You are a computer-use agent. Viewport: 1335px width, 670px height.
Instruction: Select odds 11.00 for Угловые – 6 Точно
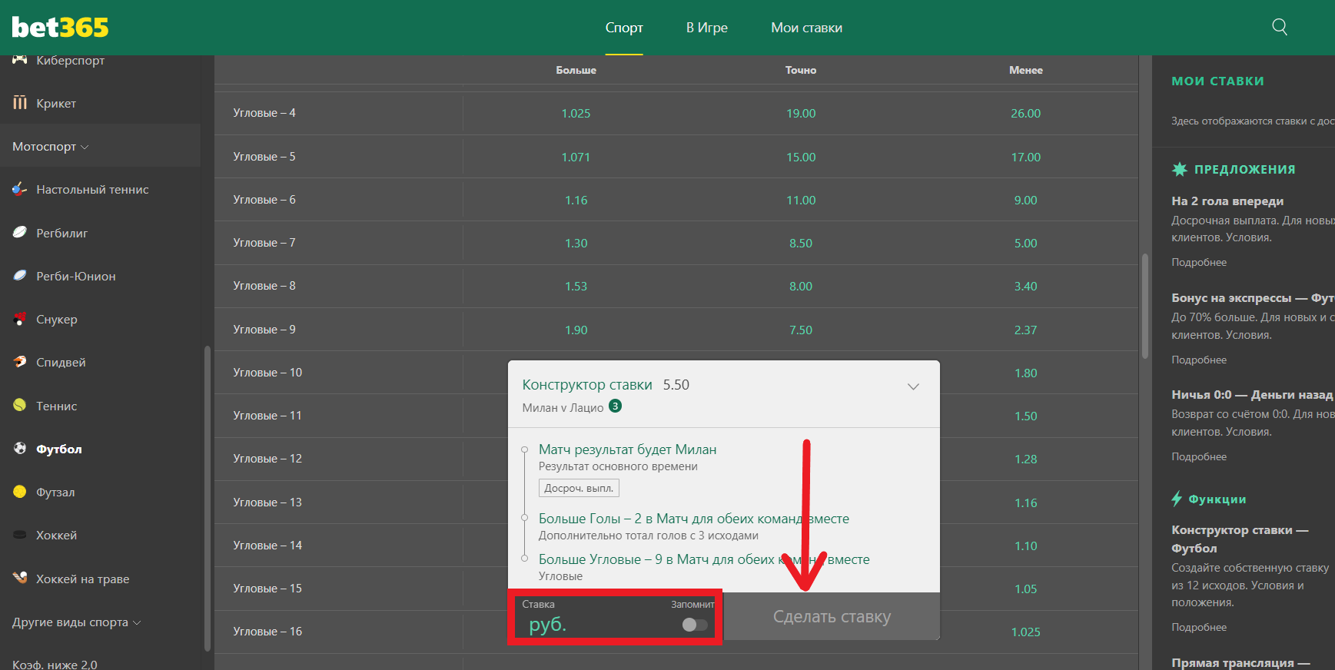(801, 200)
